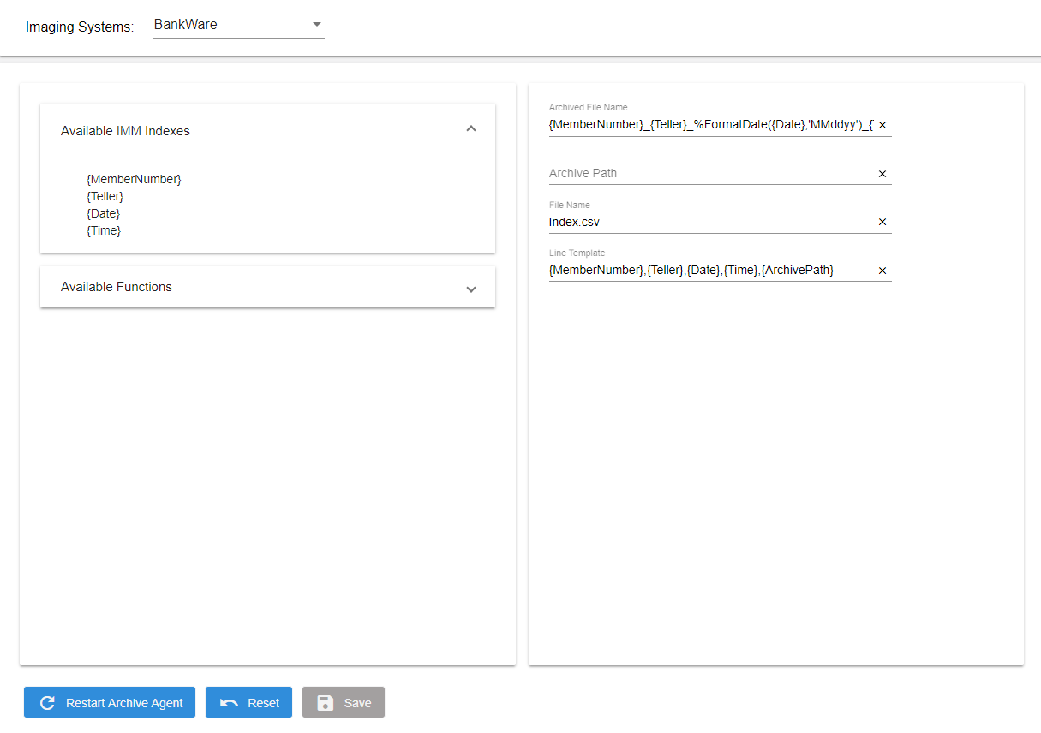Clear the Line Template field
Image resolution: width=1041 pixels, height=733 pixels.
[x=882, y=271]
